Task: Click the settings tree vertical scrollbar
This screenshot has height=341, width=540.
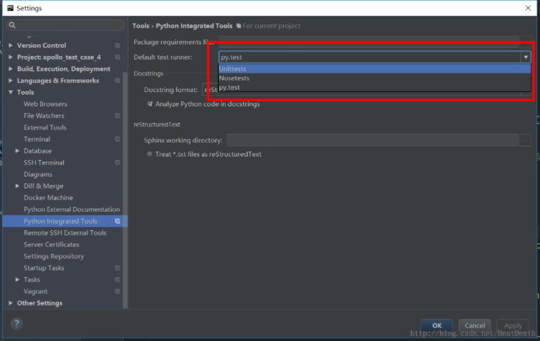Action: point(125,189)
